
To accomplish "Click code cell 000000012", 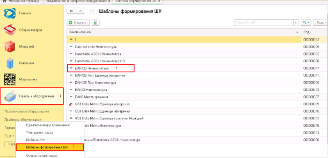I will click(x=311, y=39).
